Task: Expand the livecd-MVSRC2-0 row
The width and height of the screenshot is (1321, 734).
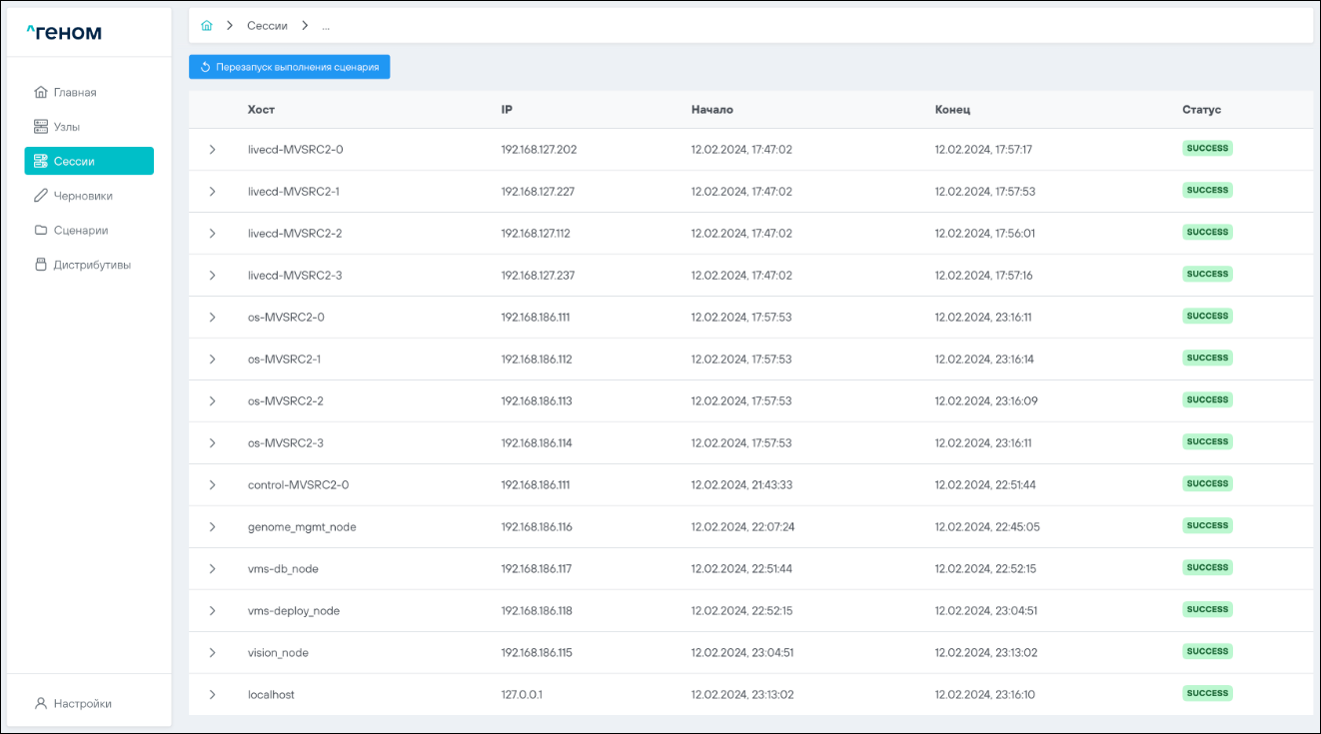Action: 212,150
